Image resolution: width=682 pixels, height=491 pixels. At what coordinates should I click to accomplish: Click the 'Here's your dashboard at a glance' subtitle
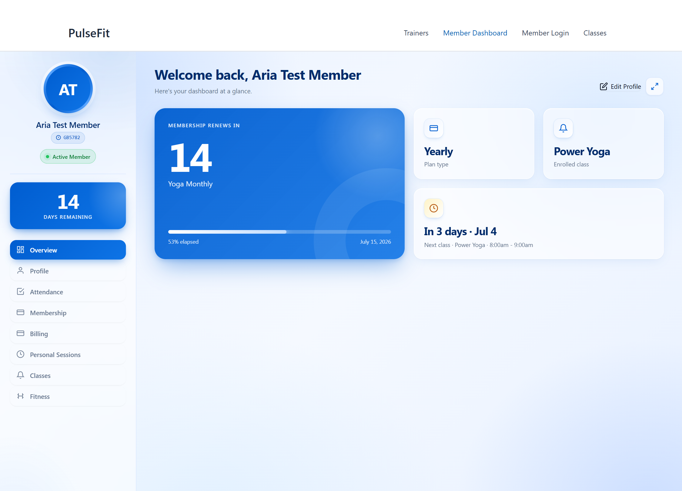(203, 91)
